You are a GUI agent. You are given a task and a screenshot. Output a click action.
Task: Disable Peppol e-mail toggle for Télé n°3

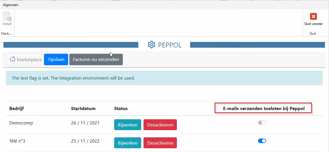point(262,141)
